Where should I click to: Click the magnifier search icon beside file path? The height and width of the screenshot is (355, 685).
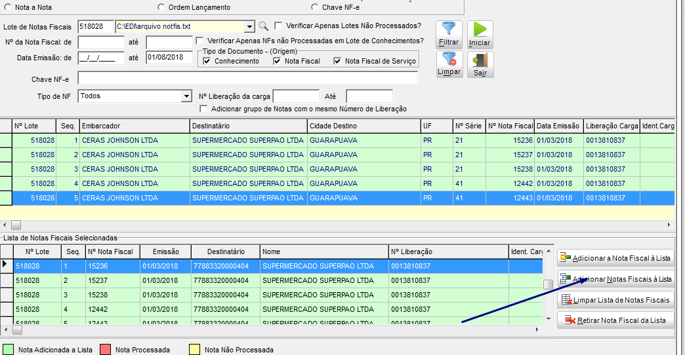tap(263, 26)
